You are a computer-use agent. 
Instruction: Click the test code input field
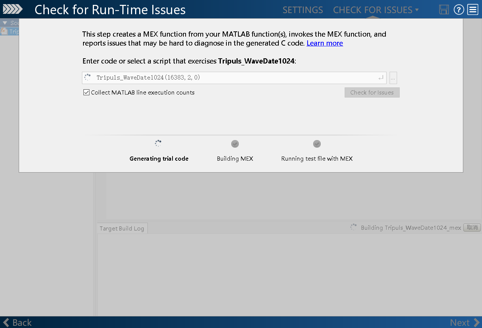click(x=234, y=78)
